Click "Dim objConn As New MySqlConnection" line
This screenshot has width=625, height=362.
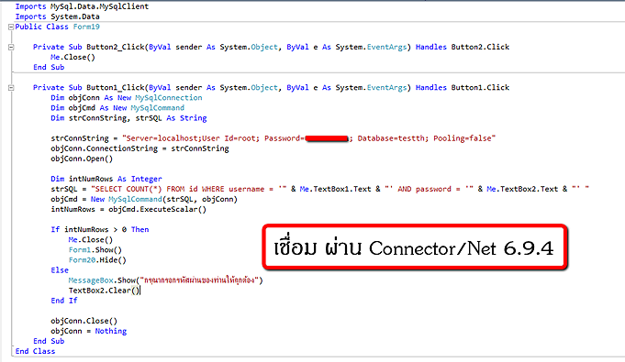click(127, 97)
